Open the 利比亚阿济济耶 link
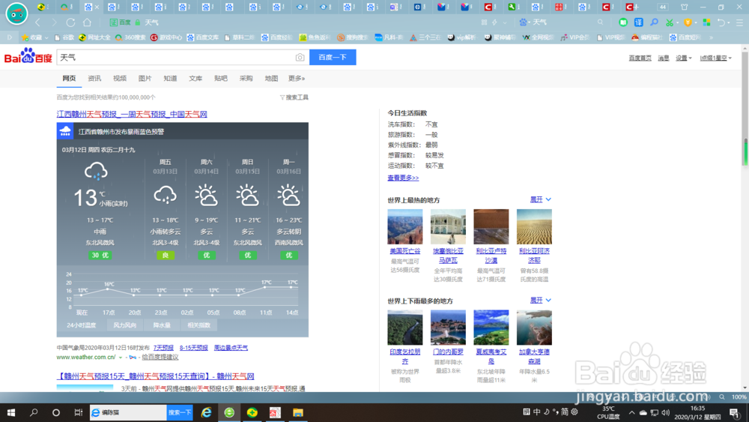The image size is (749, 422). click(x=534, y=256)
